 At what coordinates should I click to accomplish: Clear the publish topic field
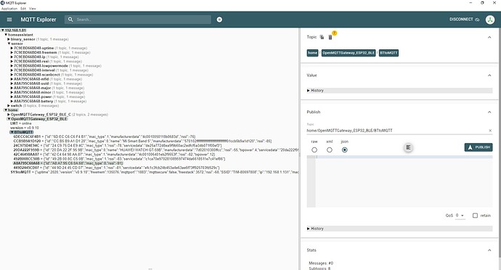point(490,131)
